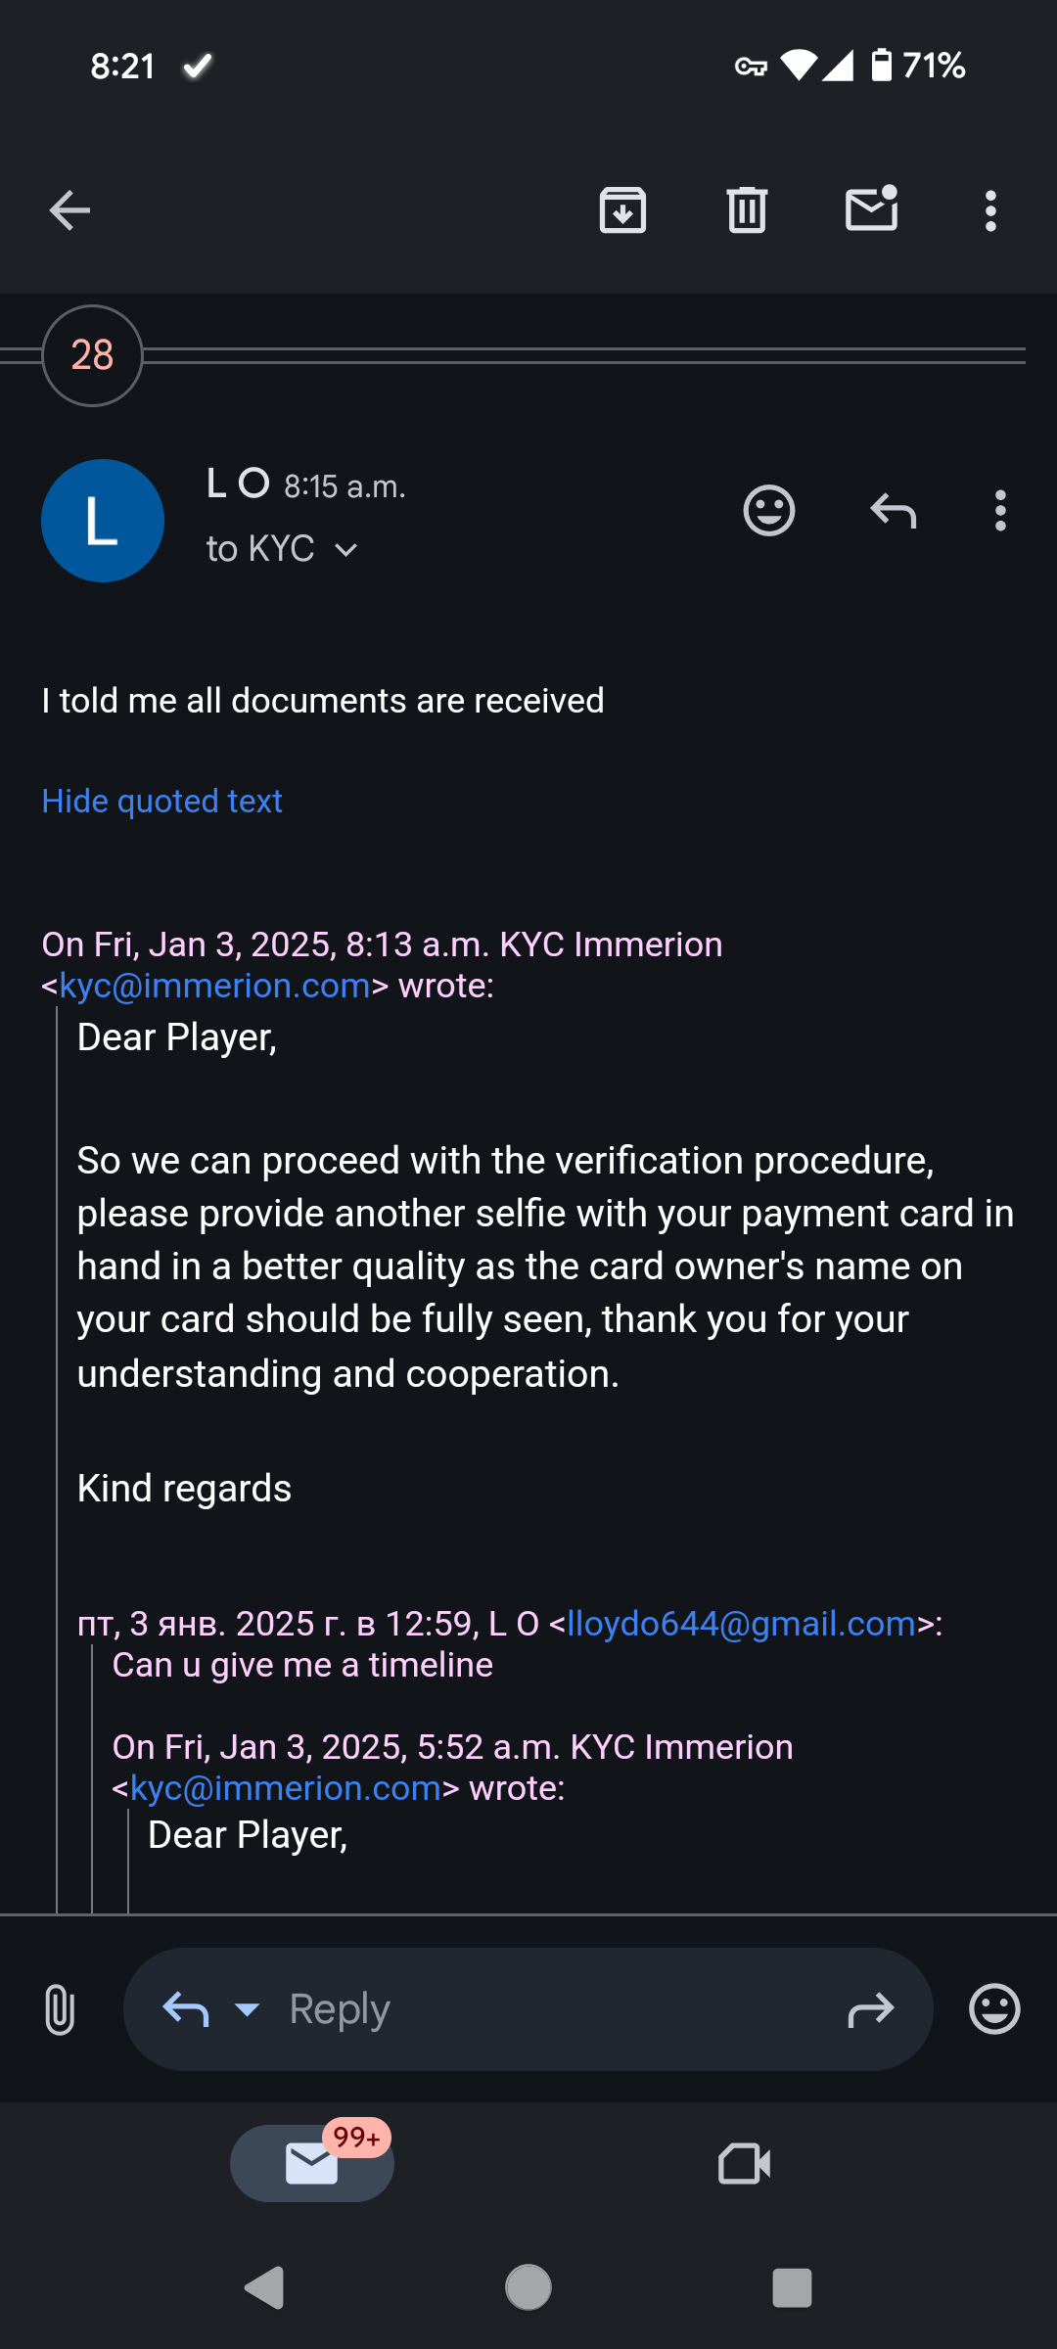Open reply type dropdown arrow
Viewport: 1057px width, 2349px height.
click(247, 2009)
